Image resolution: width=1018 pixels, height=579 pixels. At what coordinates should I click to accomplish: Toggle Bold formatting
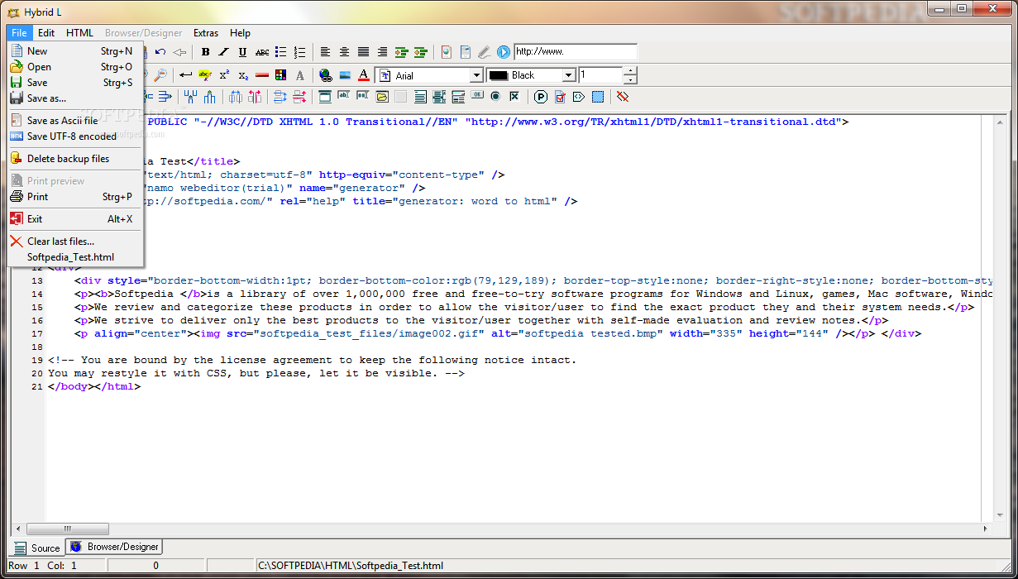coord(205,52)
